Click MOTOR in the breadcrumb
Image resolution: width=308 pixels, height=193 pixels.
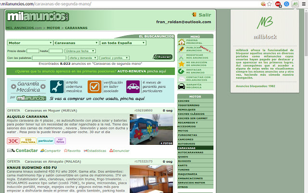53,28
